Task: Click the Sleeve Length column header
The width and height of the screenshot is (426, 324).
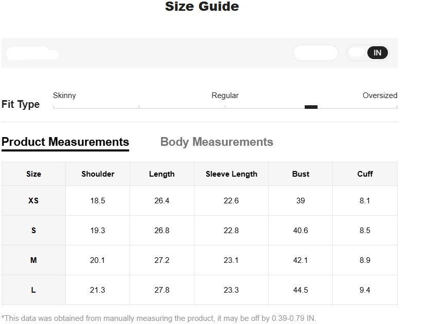Action: click(231, 174)
